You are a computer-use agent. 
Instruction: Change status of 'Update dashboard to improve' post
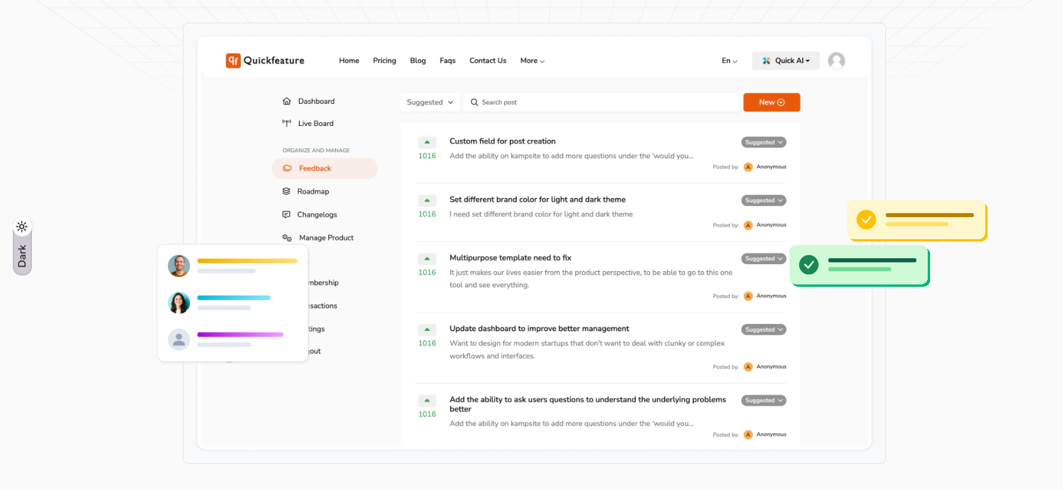click(763, 329)
